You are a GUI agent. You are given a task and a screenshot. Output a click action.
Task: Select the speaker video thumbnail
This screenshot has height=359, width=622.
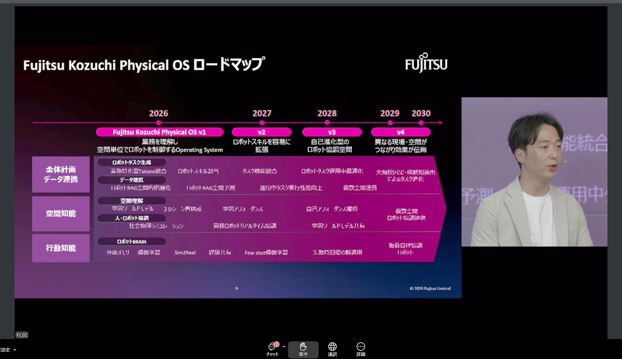tap(534, 172)
